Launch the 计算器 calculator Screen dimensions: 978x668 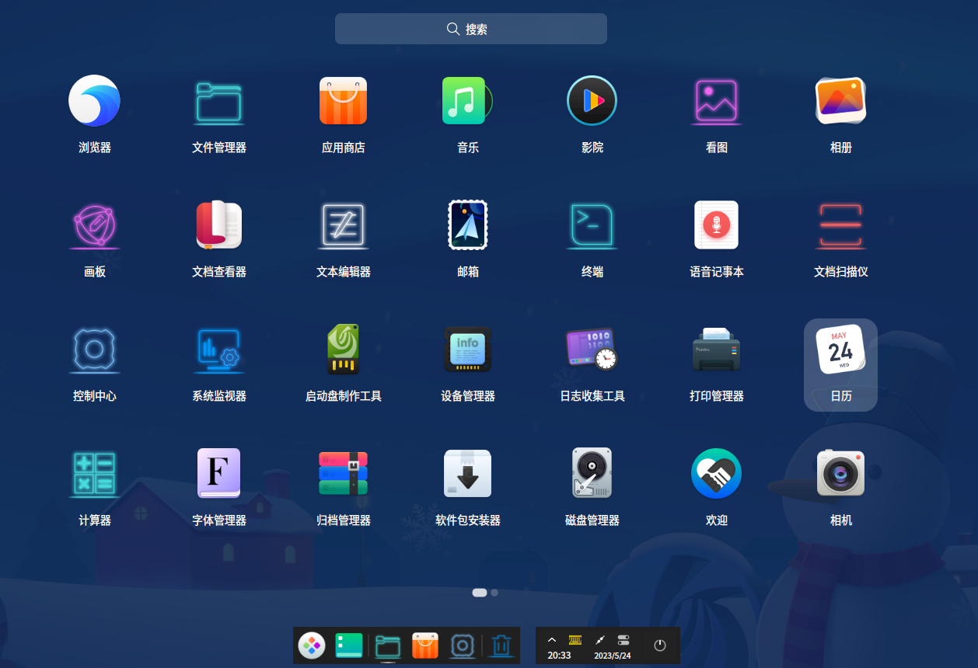(x=95, y=473)
